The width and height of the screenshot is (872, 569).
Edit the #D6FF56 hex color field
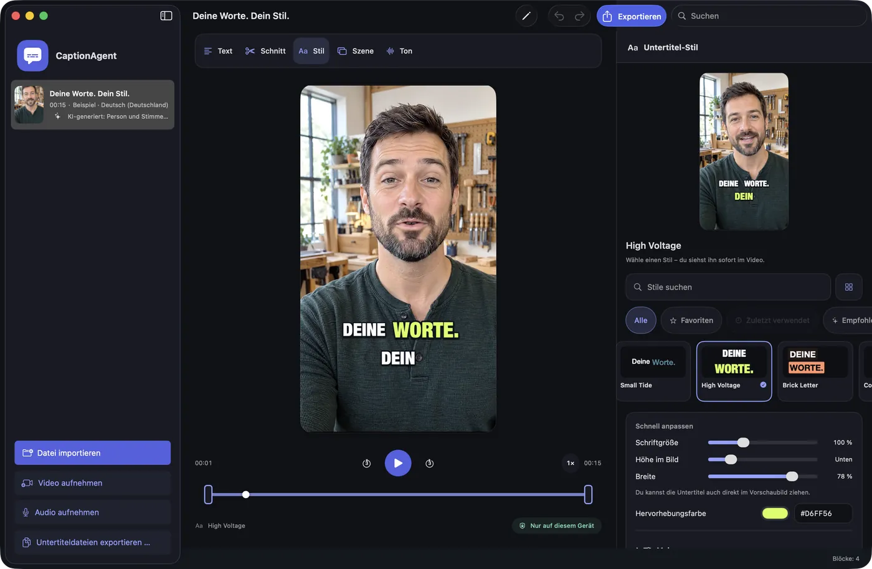tap(823, 514)
